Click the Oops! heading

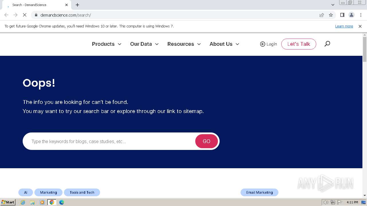[x=39, y=83]
